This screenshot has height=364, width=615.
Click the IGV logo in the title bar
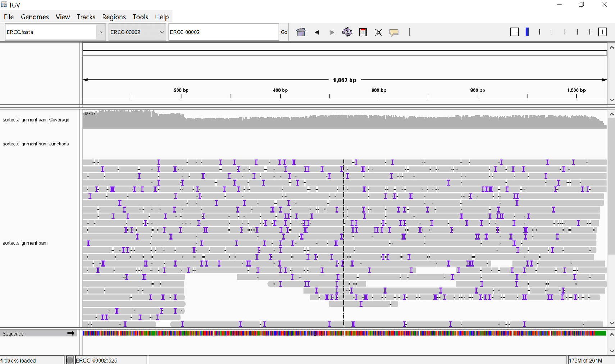click(4, 5)
